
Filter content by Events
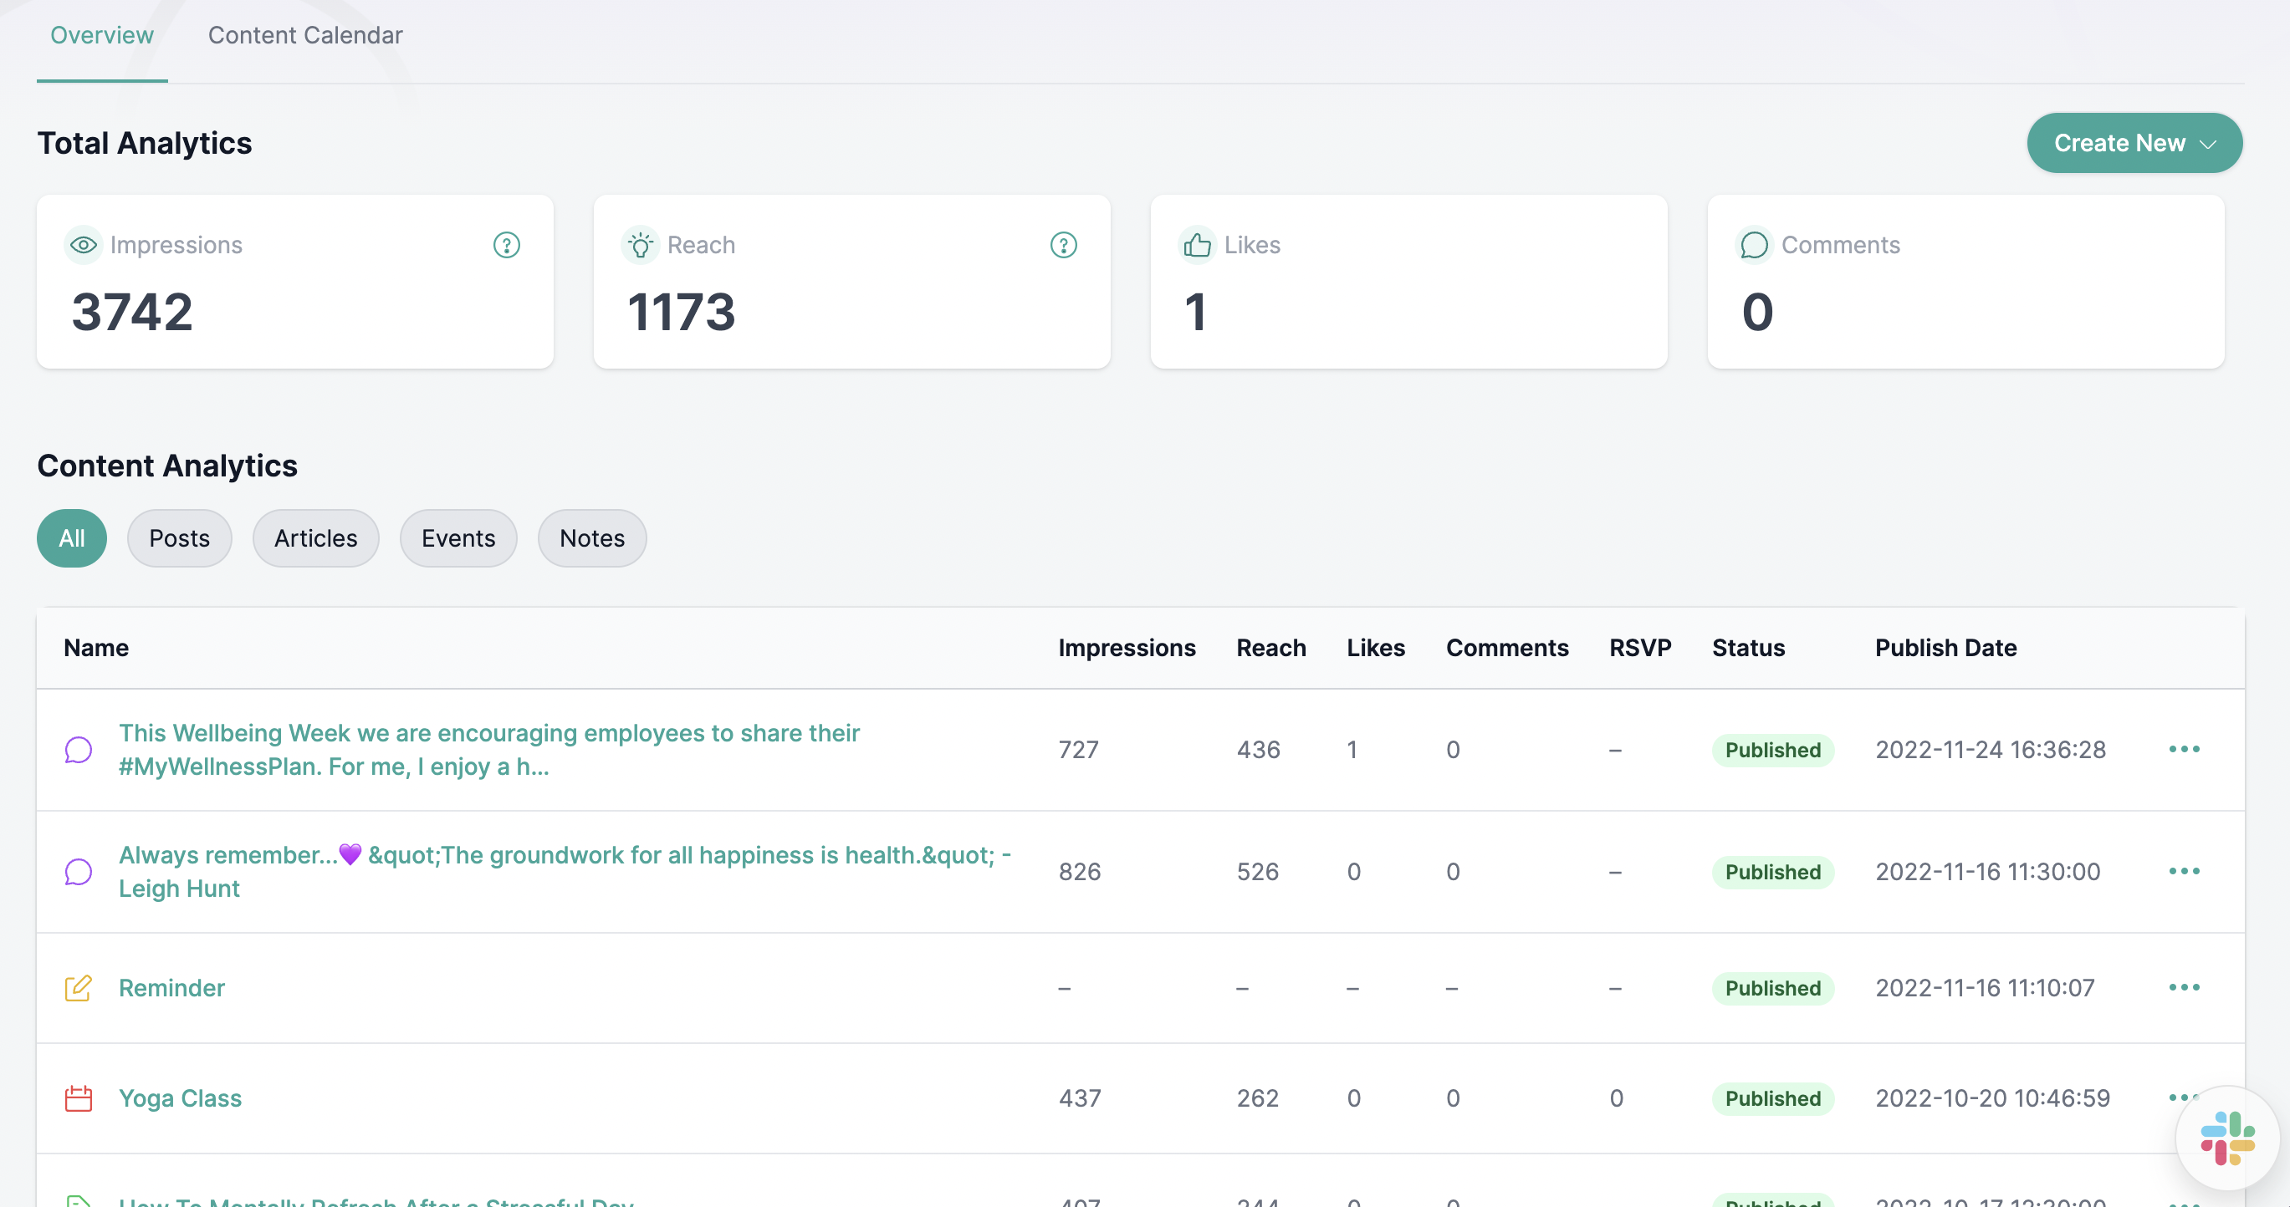pos(457,538)
